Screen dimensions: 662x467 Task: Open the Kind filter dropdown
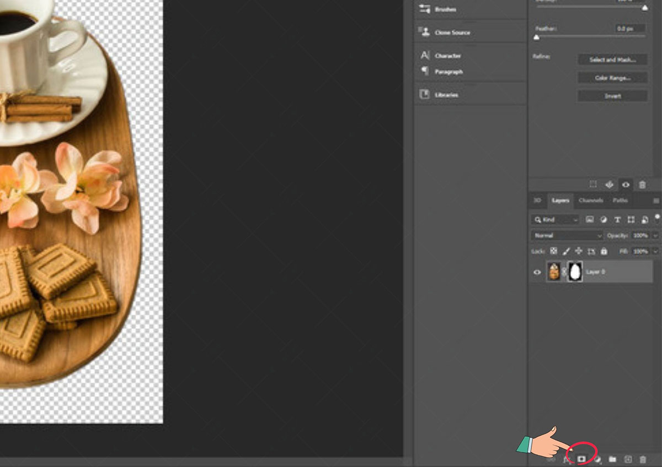coord(555,219)
